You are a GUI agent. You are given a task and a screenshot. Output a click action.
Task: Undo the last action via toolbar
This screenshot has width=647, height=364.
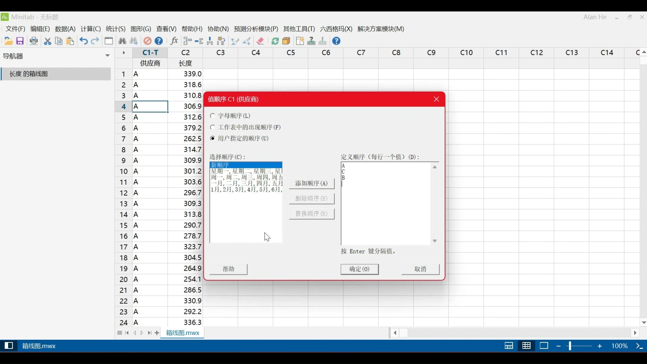coord(83,41)
